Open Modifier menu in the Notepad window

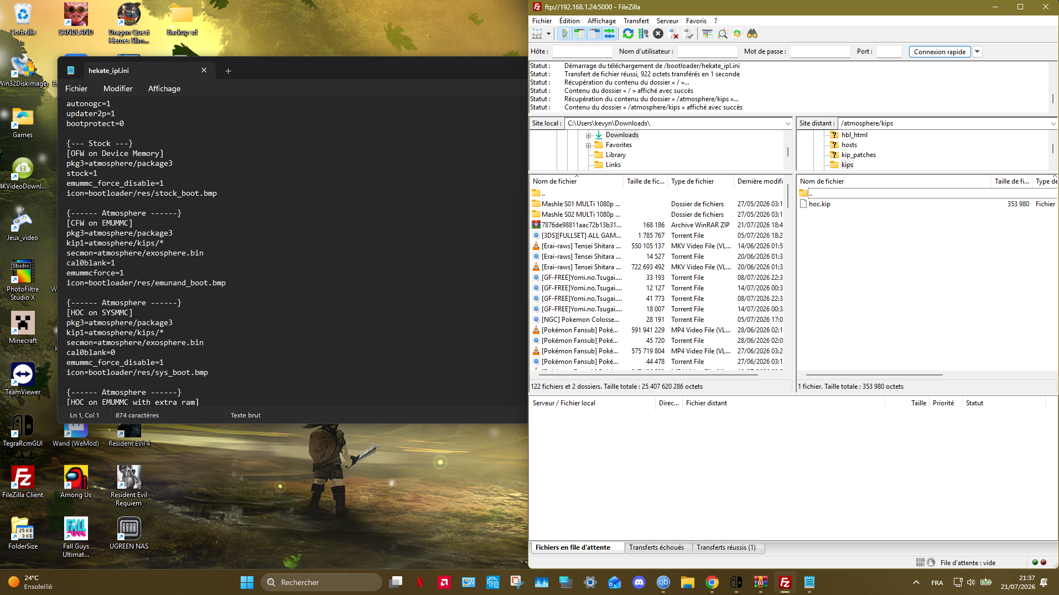pos(118,88)
